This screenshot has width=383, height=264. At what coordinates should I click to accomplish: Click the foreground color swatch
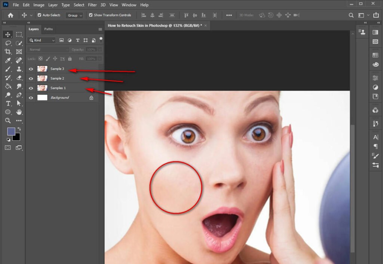(x=12, y=131)
